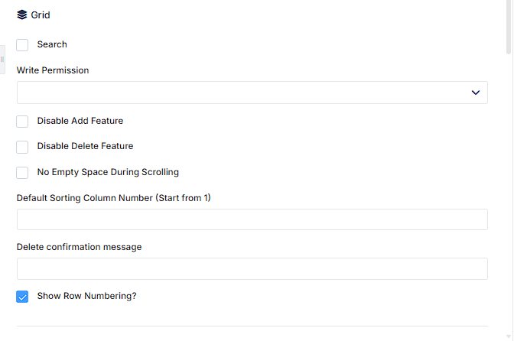Toggle No Empty Space During Scrolling checkbox

click(x=22, y=173)
